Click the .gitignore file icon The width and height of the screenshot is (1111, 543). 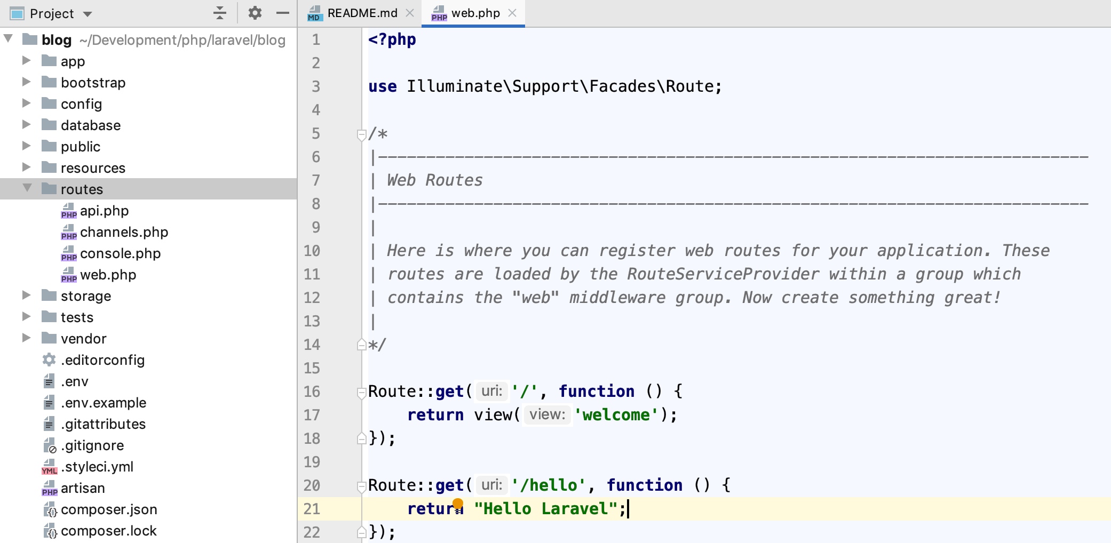point(50,445)
